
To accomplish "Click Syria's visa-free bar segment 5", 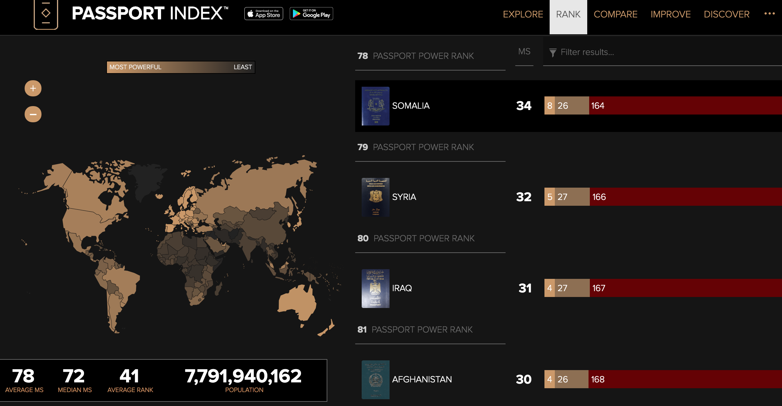I will tap(550, 197).
